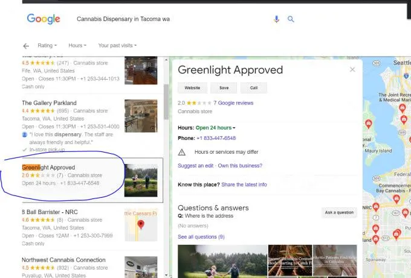The width and height of the screenshot is (411, 278).
Task: Open The Gallery Parkland store photo thumbnail
Action: (141, 116)
